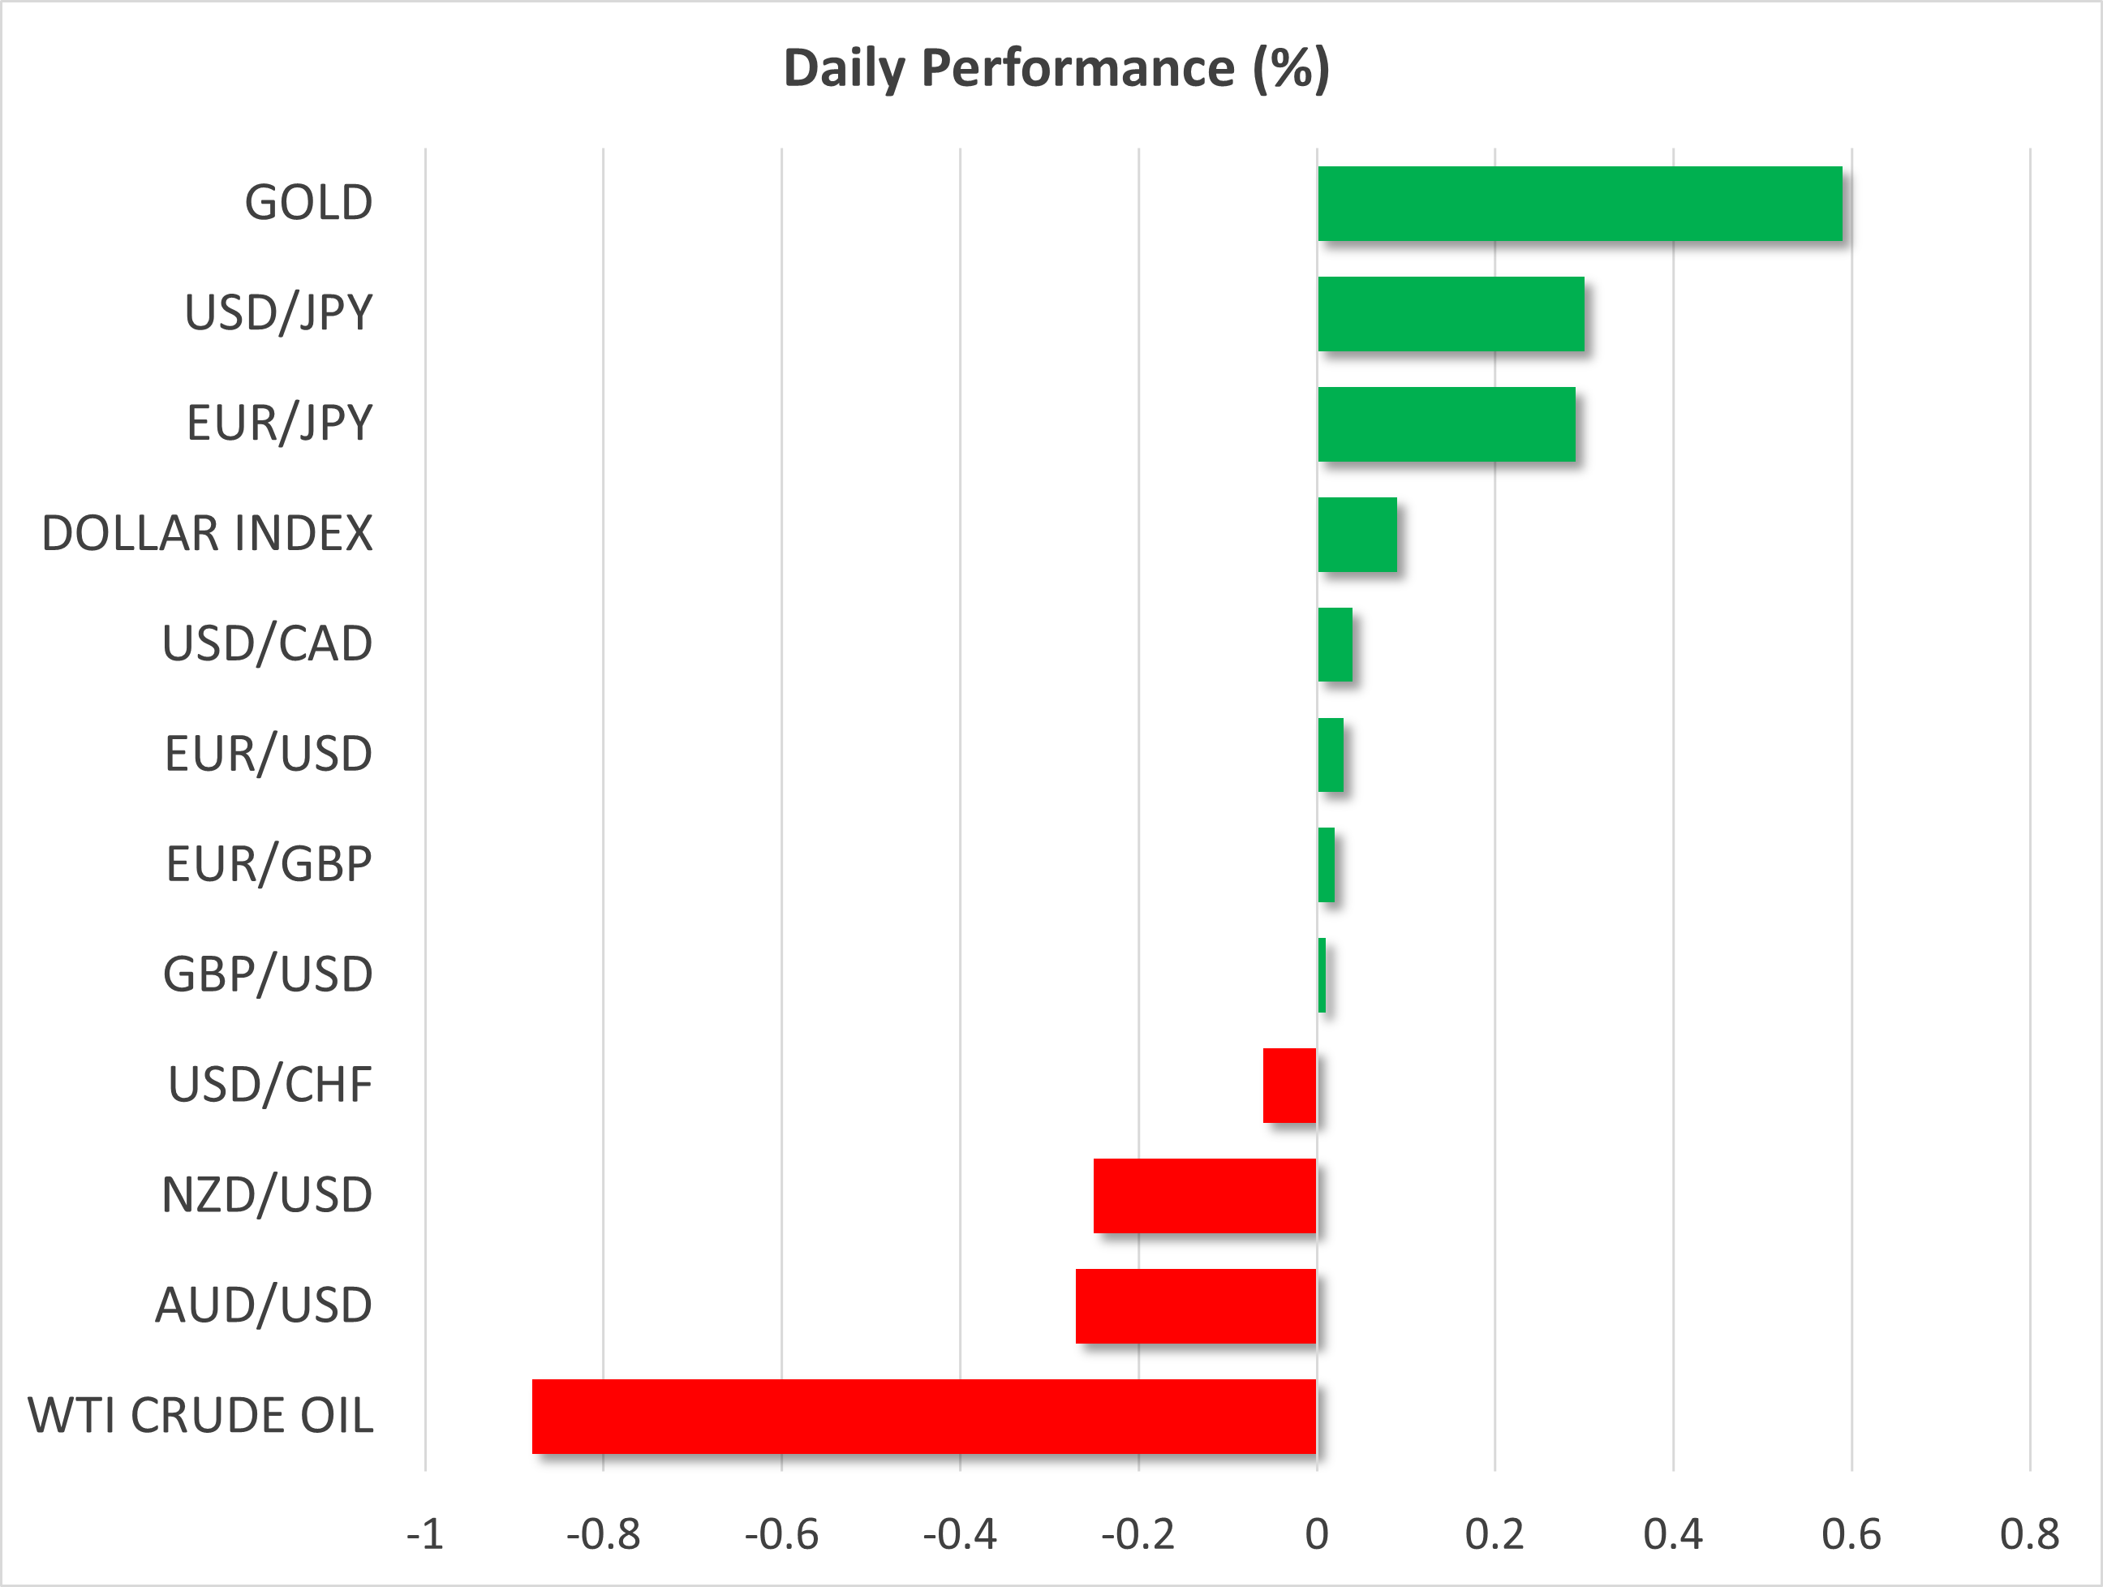Click the long WTI CRUDE OIL bar
The image size is (2103, 1587).
pyautogui.click(x=923, y=1417)
